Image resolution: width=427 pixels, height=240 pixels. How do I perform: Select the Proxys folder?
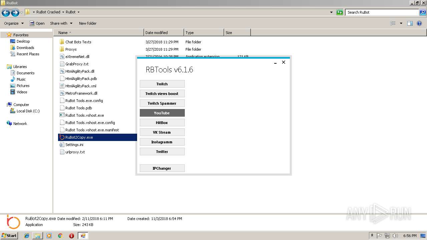71,49
